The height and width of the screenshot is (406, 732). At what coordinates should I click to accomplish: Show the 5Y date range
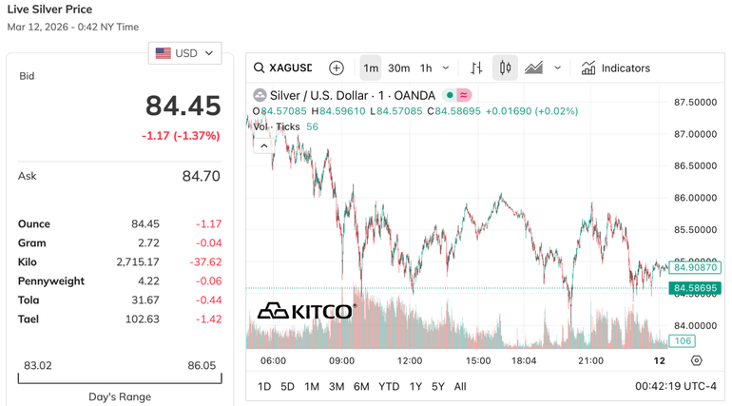click(437, 387)
